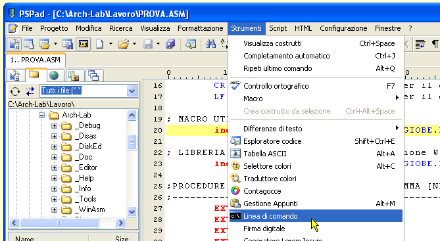The height and width of the screenshot is (241, 440).
Task: Choose Tabella ASCII menu entry
Action: point(316,154)
